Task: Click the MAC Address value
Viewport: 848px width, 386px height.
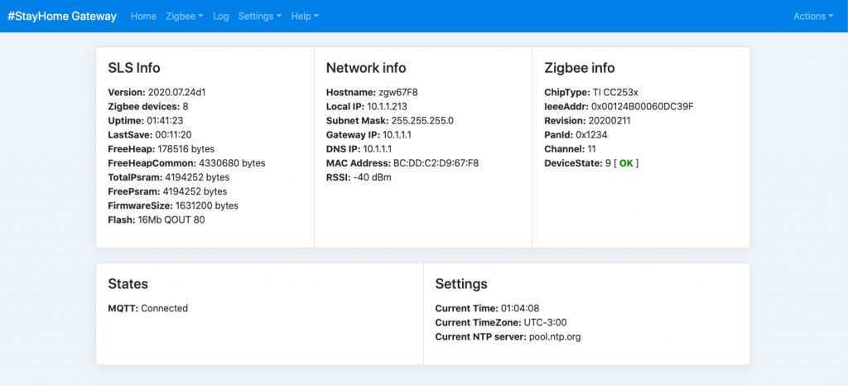Action: 436,163
